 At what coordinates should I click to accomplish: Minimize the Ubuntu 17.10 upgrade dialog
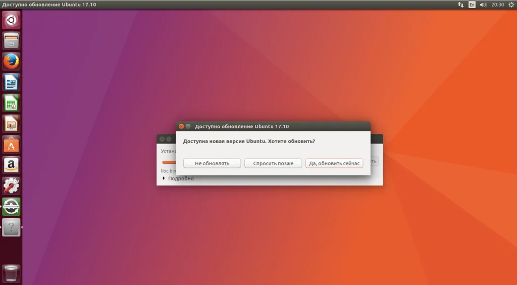click(188, 126)
